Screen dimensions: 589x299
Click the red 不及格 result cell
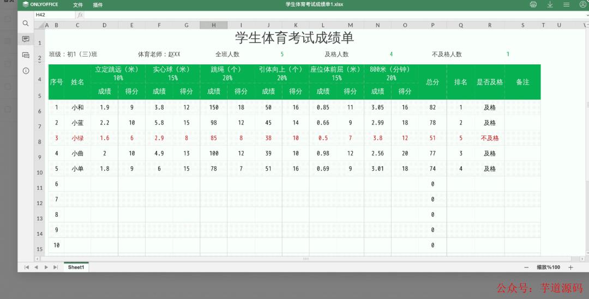[x=490, y=138]
